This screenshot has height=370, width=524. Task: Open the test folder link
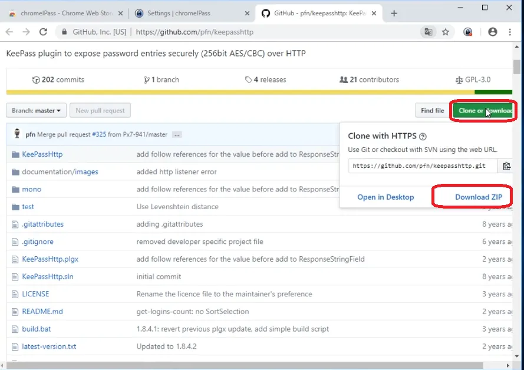coord(28,207)
